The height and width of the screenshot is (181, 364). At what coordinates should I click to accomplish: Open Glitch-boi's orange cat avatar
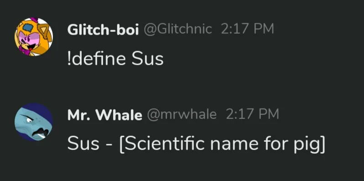point(34,36)
